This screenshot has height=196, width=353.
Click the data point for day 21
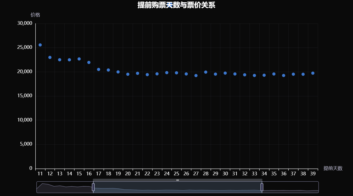(x=138, y=73)
